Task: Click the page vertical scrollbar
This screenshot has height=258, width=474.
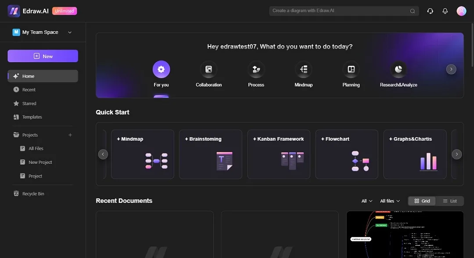Action: (x=473, y=45)
